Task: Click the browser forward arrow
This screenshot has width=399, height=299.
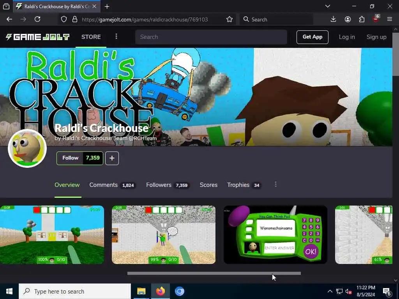Action: (x=23, y=19)
